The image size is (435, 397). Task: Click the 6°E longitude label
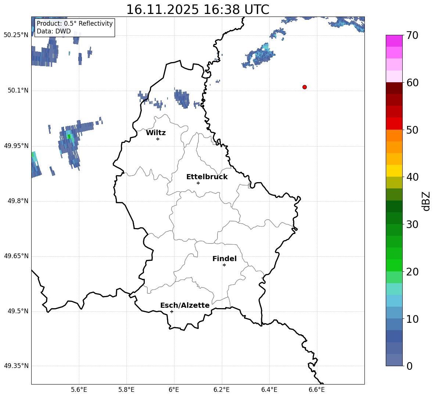click(174, 390)
